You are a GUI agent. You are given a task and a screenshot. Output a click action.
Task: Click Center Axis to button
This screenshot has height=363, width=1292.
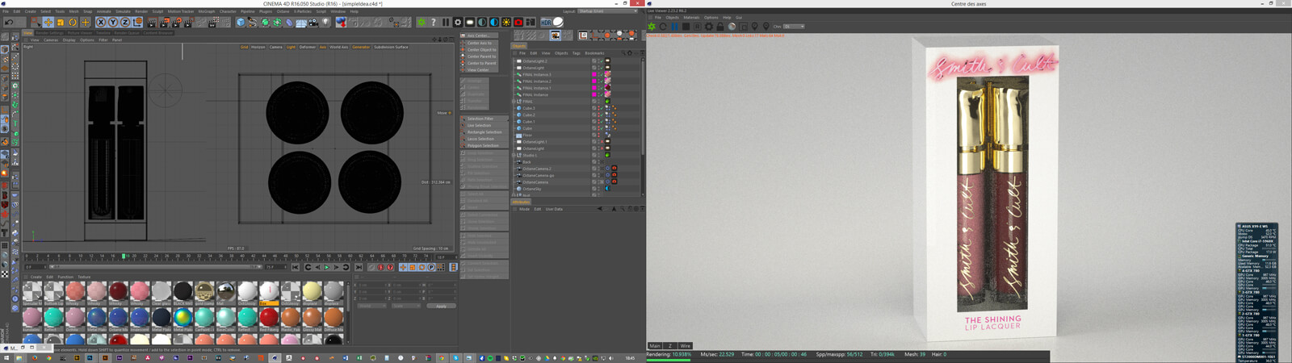(x=480, y=43)
